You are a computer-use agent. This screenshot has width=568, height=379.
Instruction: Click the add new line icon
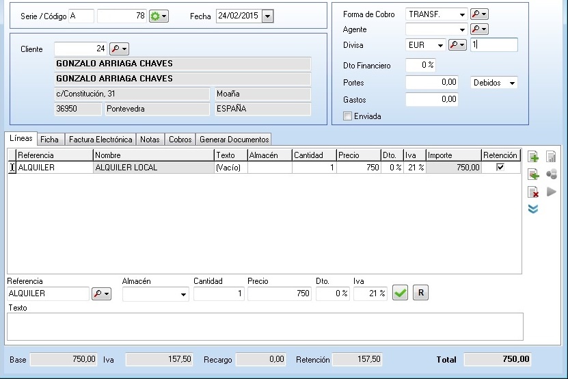(x=533, y=157)
